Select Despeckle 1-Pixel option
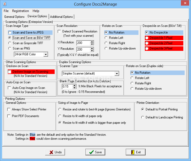191x161 pixels. pyautogui.click(x=164, y=38)
